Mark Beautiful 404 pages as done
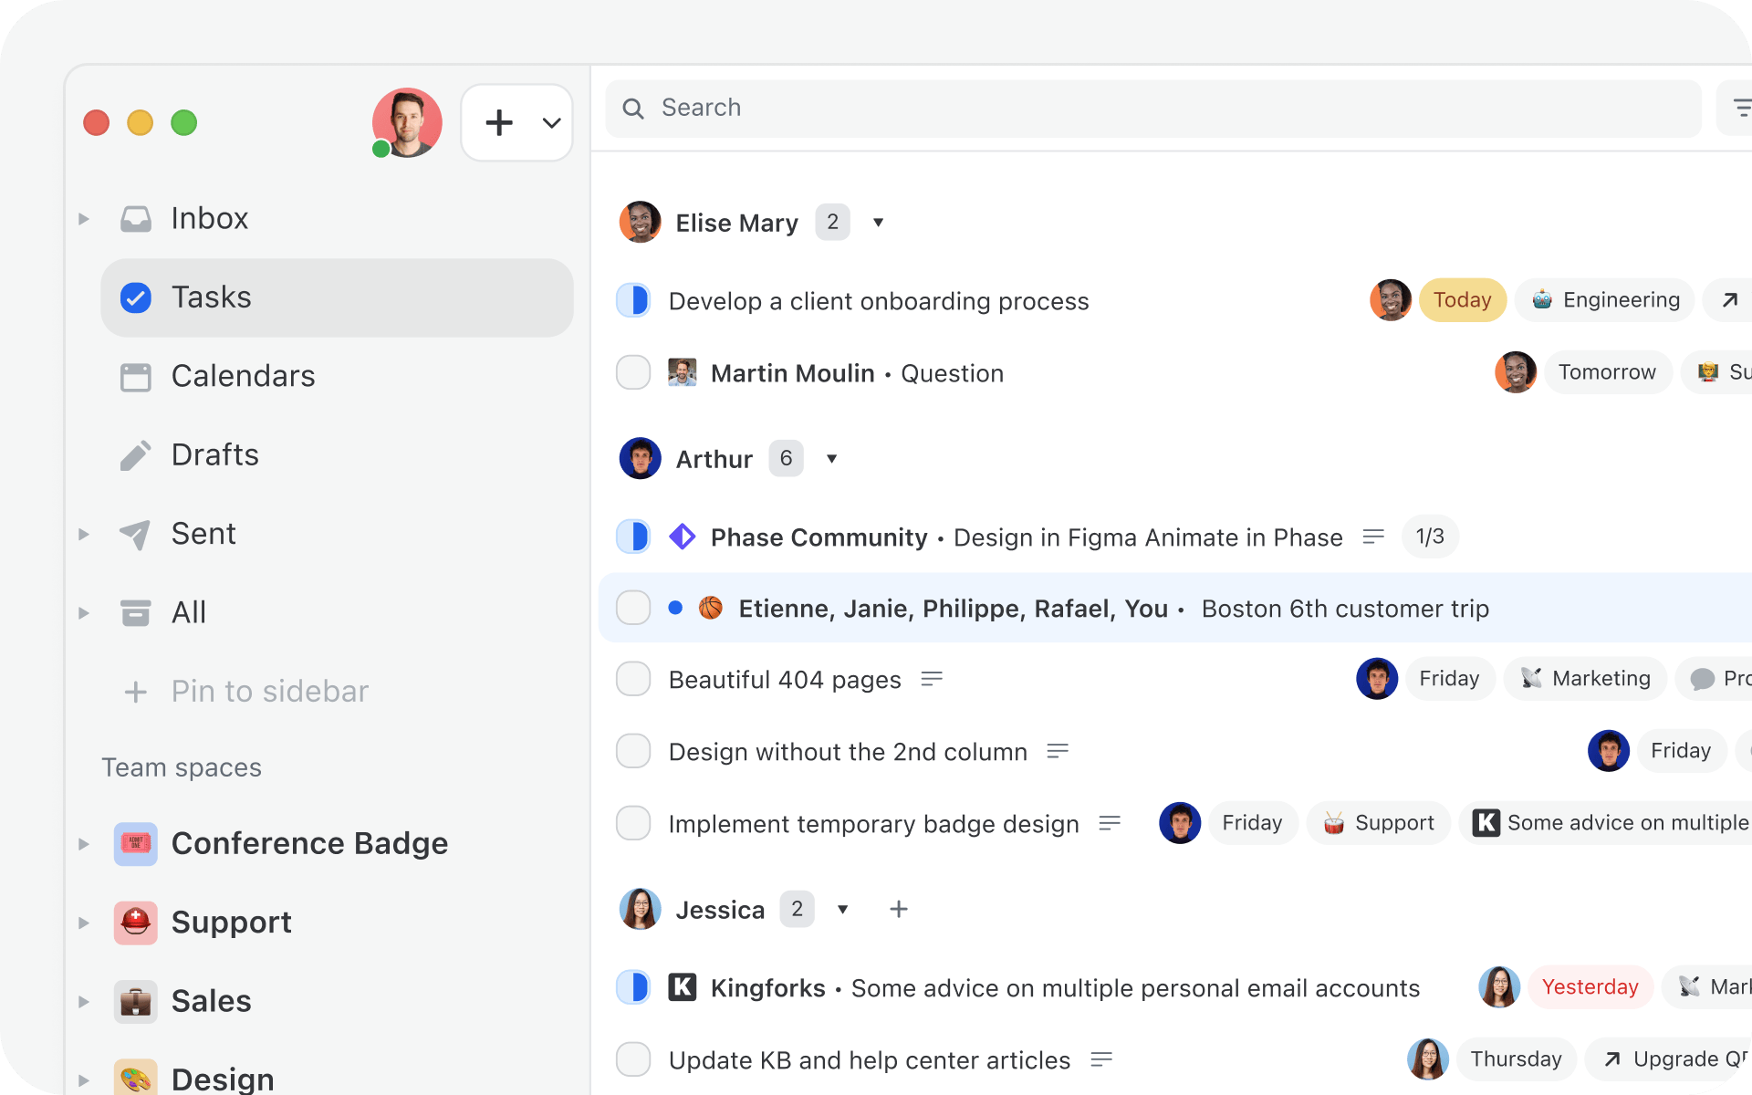Viewport: 1752px width, 1095px height. (x=633, y=679)
